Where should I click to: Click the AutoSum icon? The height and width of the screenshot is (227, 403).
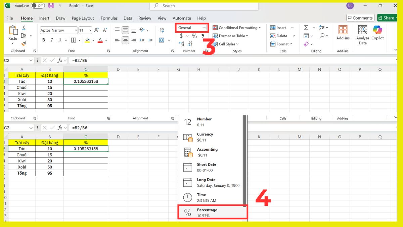click(307, 28)
